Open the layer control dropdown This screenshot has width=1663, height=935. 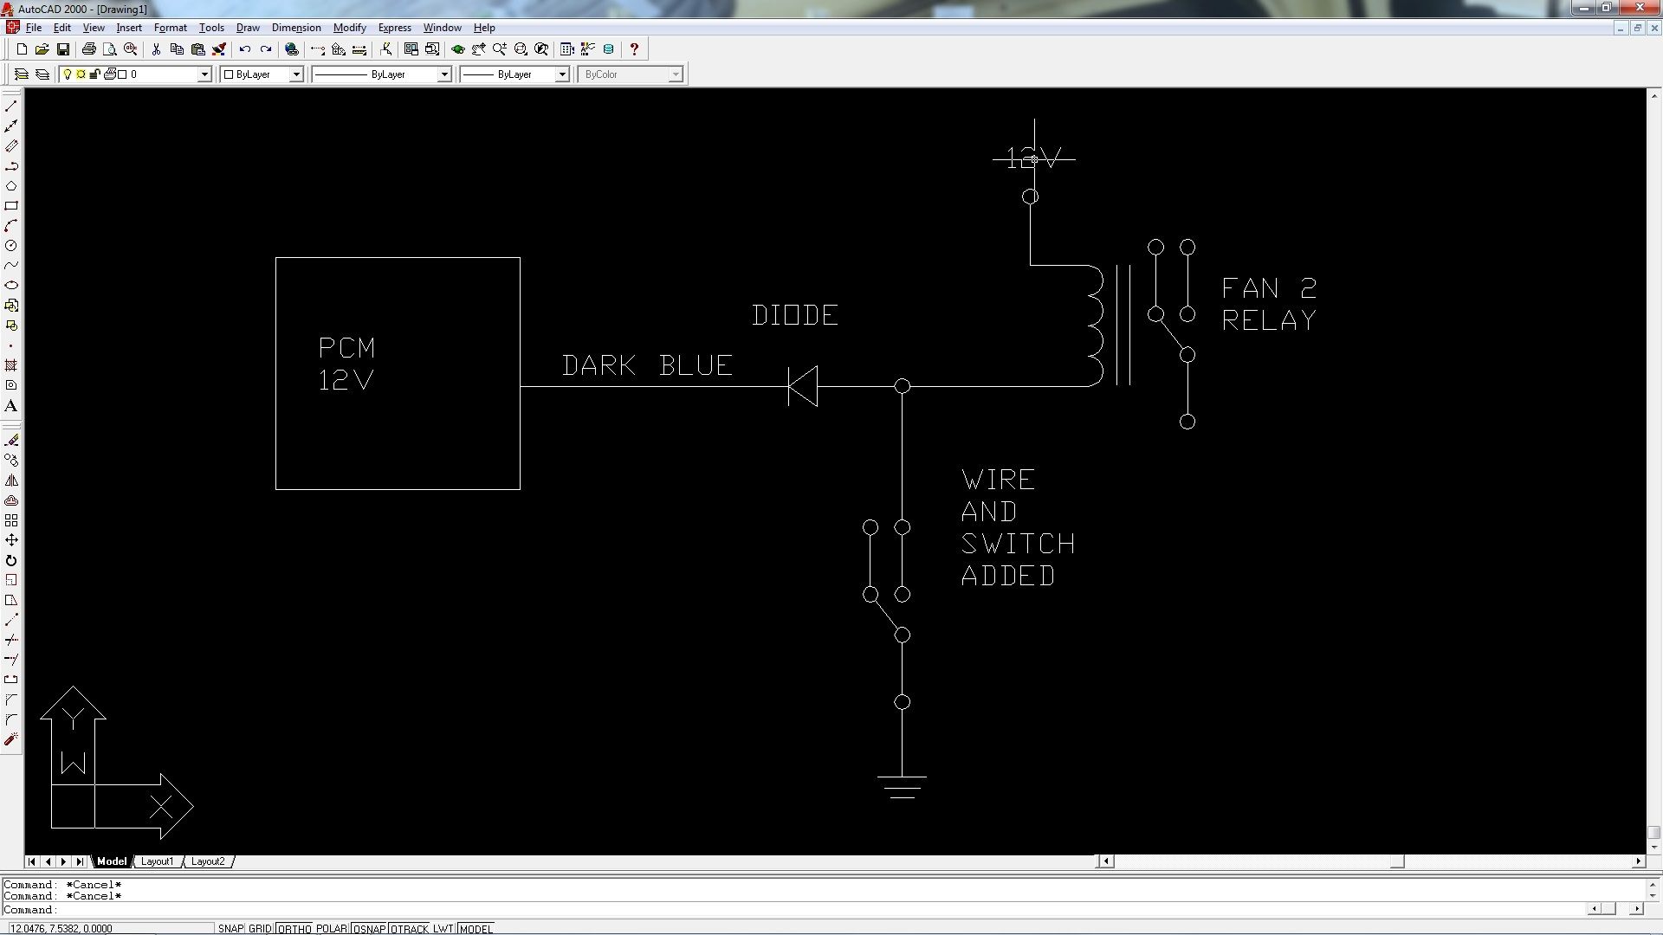205,74
